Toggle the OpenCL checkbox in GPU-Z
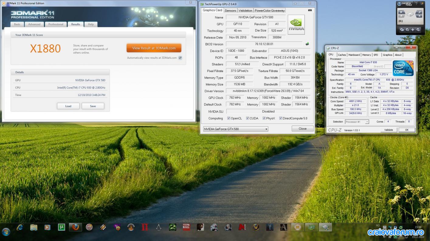This screenshot has height=241, width=430. point(229,118)
